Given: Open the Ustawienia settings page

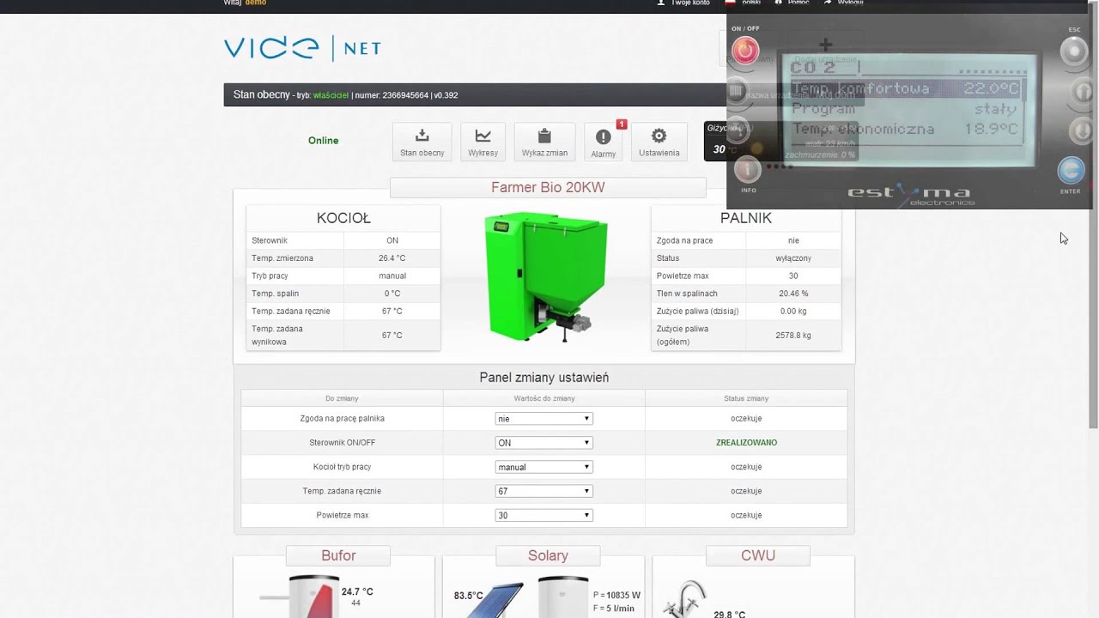Looking at the screenshot, I should tap(659, 142).
